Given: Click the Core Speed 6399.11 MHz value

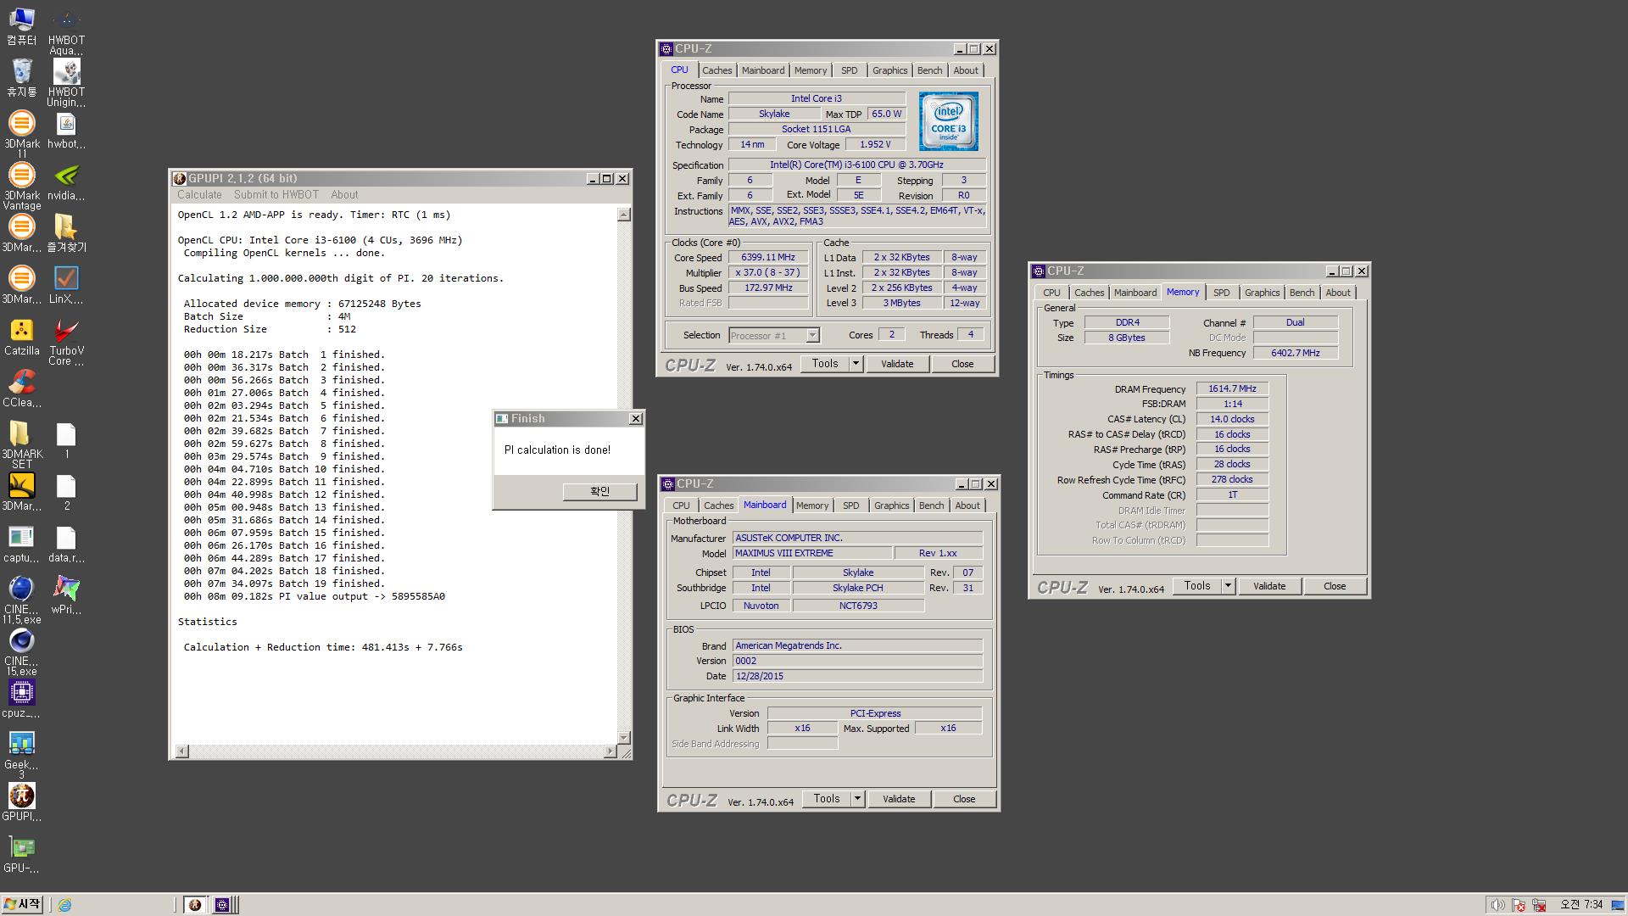Looking at the screenshot, I should click(767, 257).
